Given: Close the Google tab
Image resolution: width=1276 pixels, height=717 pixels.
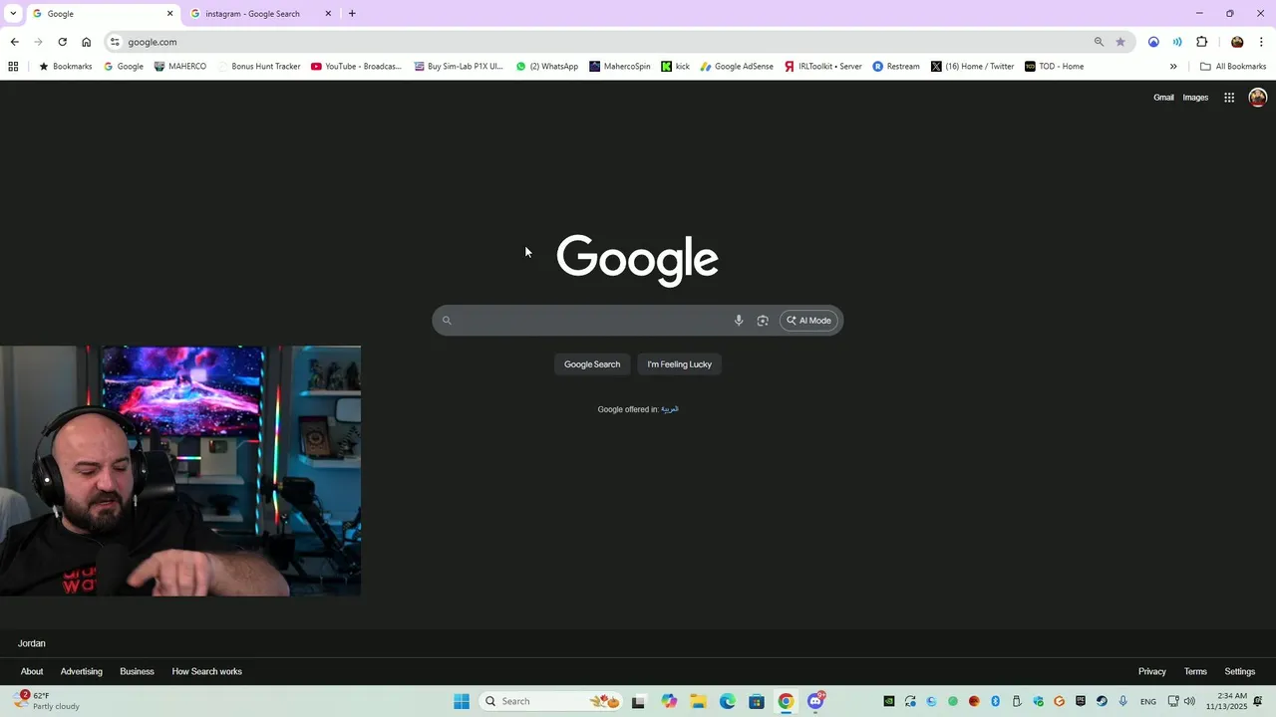Looking at the screenshot, I should pyautogui.click(x=169, y=14).
